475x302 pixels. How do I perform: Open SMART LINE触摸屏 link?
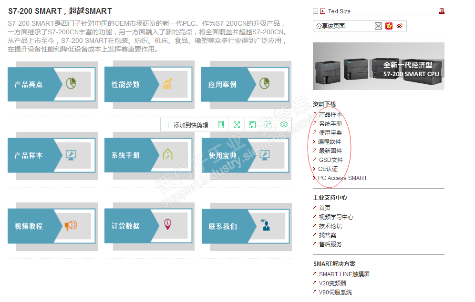click(x=344, y=274)
